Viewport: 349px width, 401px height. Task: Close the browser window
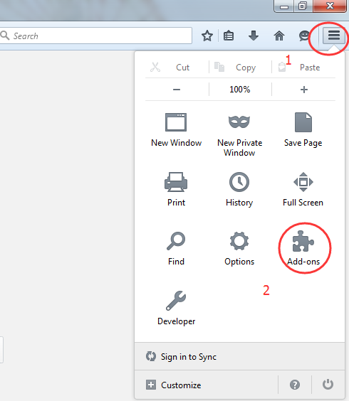(330, 6)
